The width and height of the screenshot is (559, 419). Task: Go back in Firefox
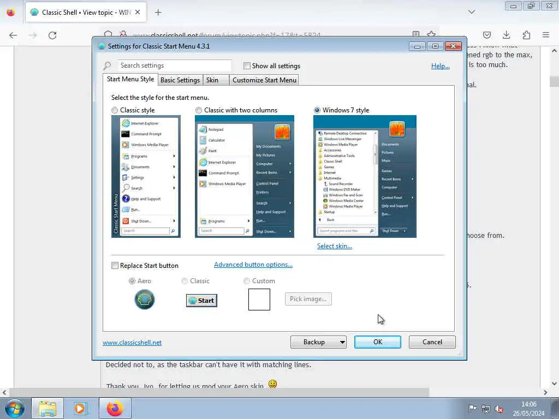13,35
